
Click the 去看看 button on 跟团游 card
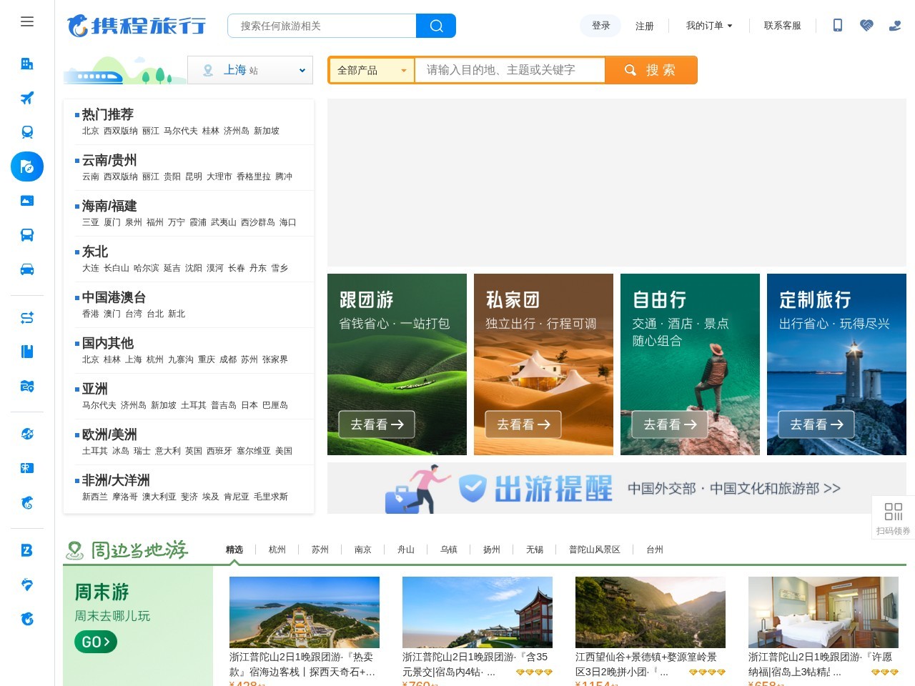376,424
